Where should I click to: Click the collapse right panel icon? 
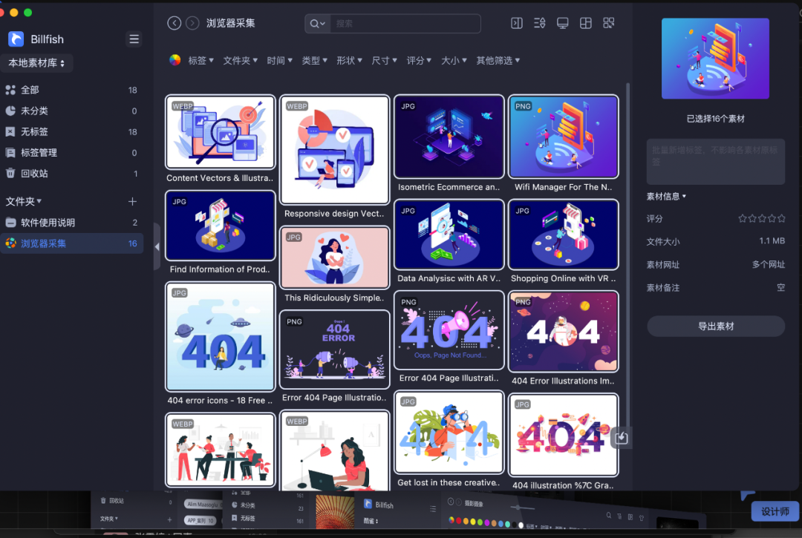click(x=516, y=23)
